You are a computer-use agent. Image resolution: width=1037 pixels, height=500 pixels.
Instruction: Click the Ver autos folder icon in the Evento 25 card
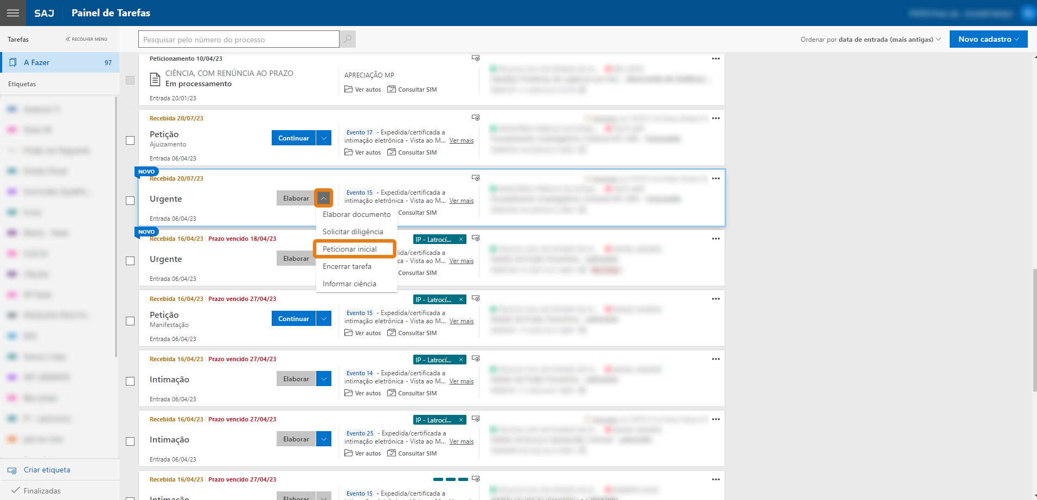(349, 453)
